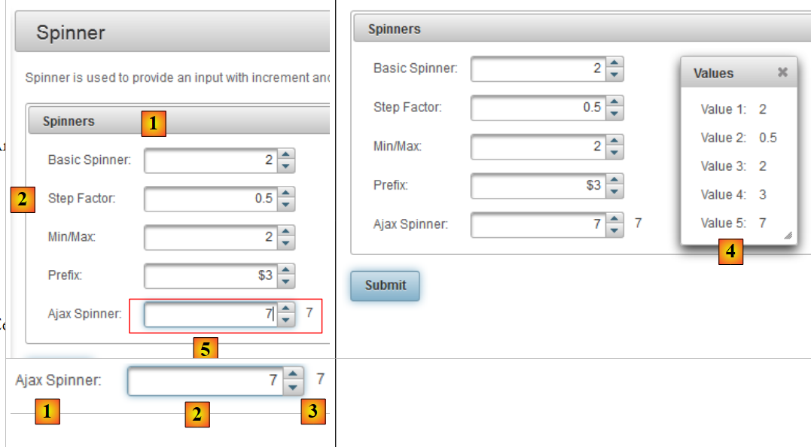Close the Values dialog
The width and height of the screenshot is (811, 447).
782,72
